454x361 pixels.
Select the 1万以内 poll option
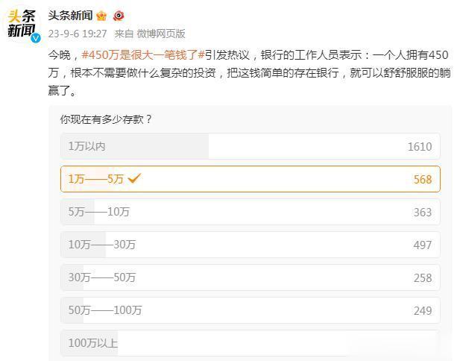coord(250,146)
